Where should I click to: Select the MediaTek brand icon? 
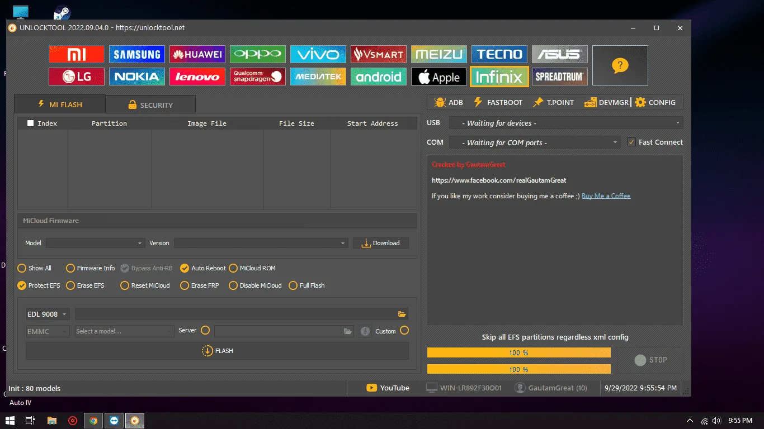point(318,77)
